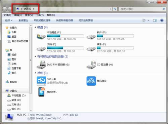Image resolution: width=168 pixels, height=124 pixels.
Task: Click the Back navigation button
Action: click(x=5, y=9)
